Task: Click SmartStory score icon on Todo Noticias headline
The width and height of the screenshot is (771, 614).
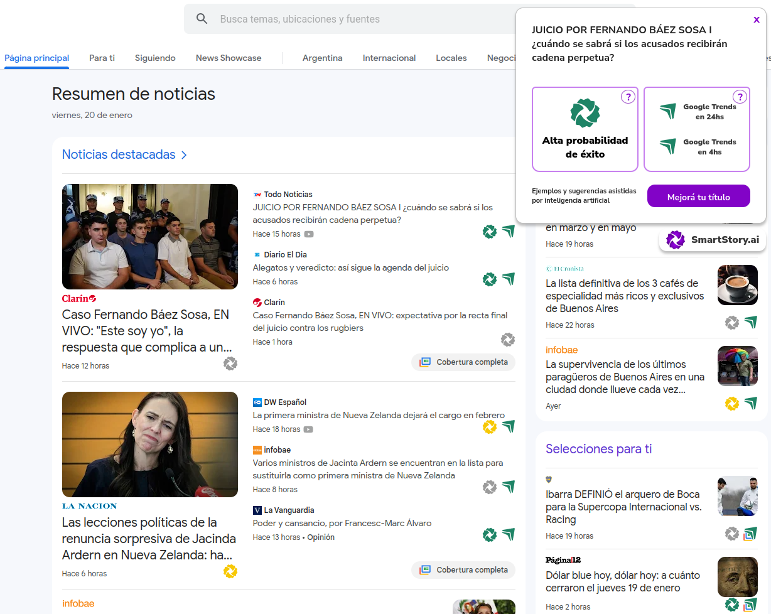Action: pos(490,232)
